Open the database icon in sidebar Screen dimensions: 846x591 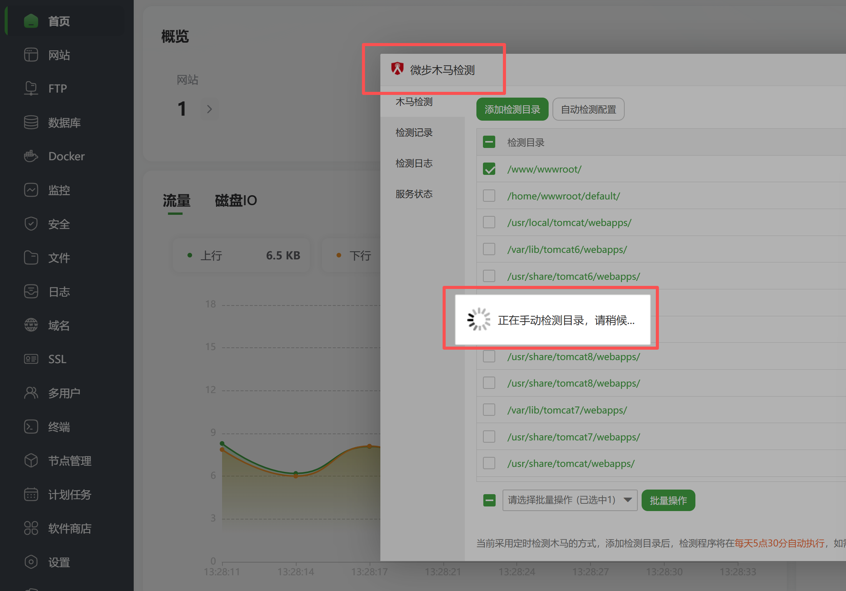coord(31,123)
